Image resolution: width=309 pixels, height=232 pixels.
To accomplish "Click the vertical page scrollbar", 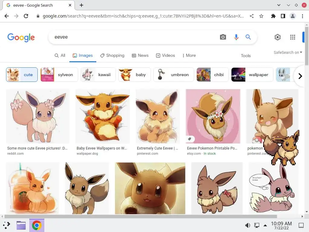I will tap(307, 45).
